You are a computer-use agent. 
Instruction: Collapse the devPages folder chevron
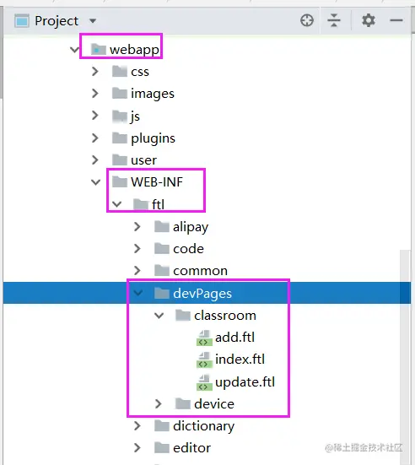click(x=137, y=293)
